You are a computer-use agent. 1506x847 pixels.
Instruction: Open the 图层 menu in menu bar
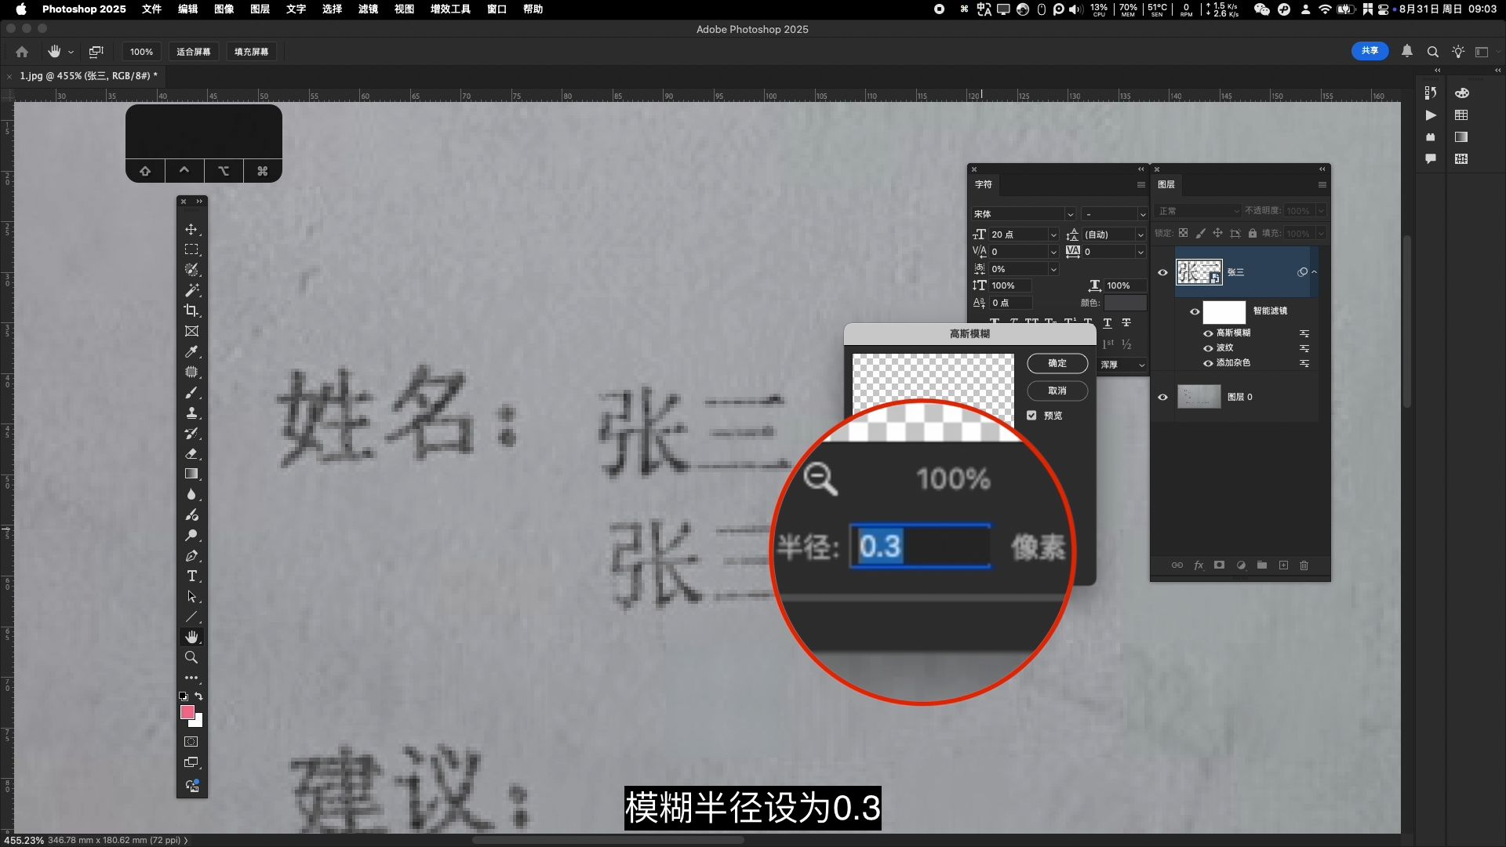[260, 9]
